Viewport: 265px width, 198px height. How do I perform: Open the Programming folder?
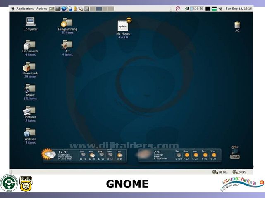click(67, 23)
